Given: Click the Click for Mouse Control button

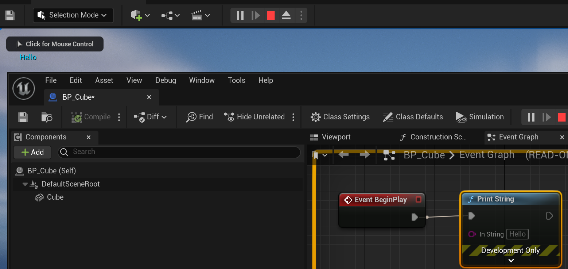Looking at the screenshot, I should pyautogui.click(x=55, y=44).
